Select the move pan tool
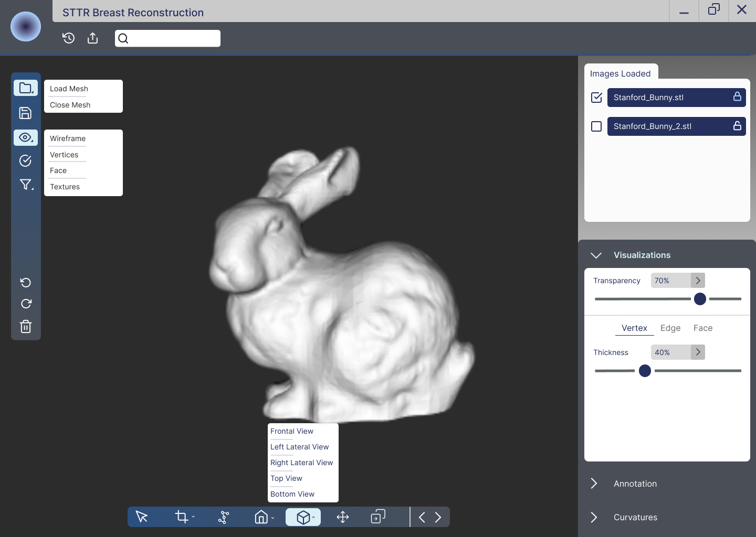This screenshot has width=756, height=537. click(x=343, y=517)
